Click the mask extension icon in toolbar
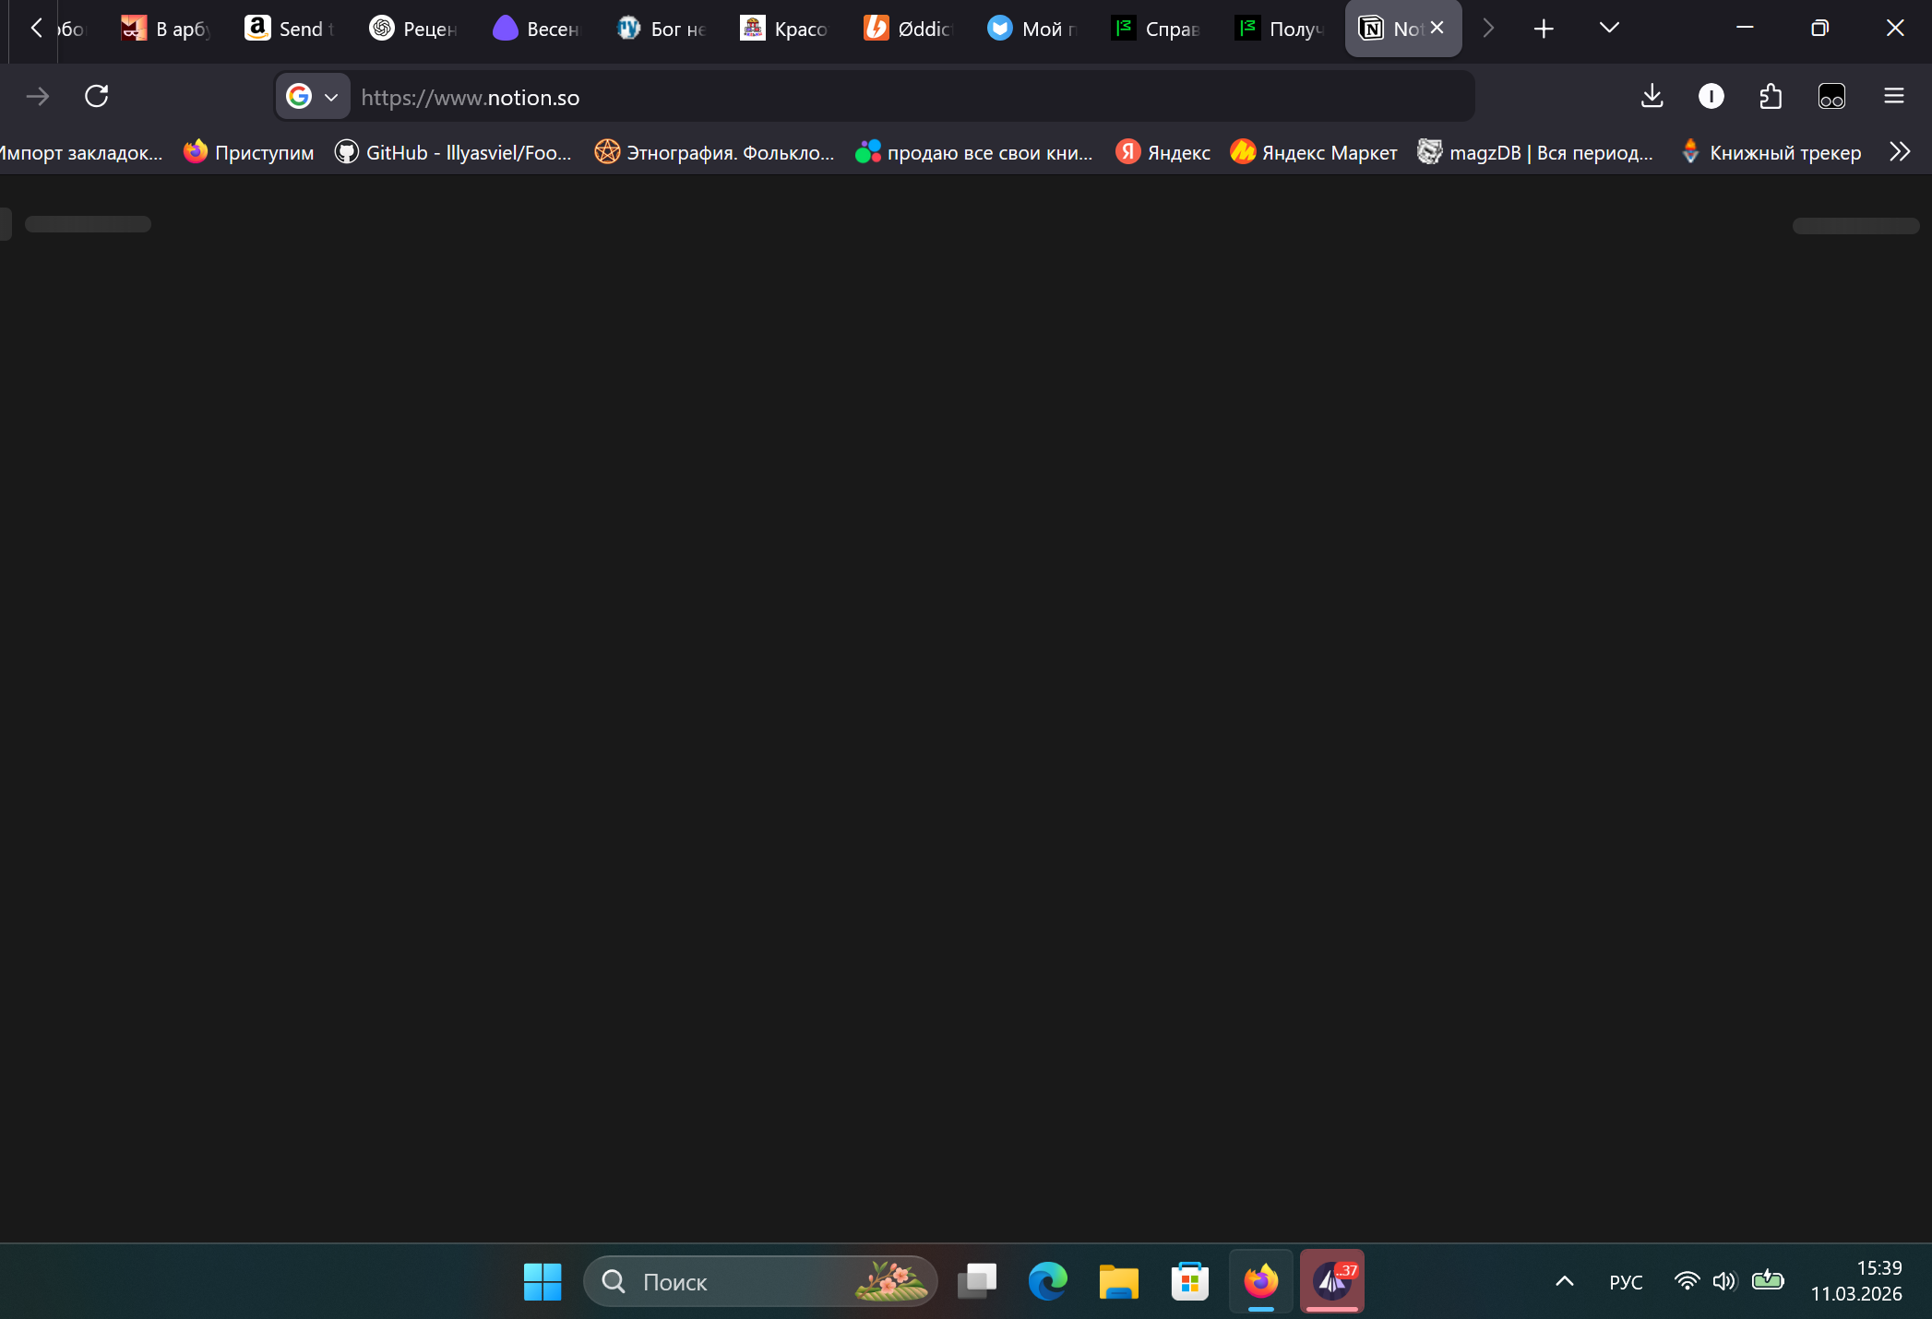The image size is (1932, 1319). 1831,96
